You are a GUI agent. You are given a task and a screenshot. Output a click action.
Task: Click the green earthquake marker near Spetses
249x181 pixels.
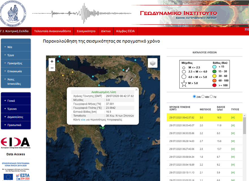click(x=103, y=127)
